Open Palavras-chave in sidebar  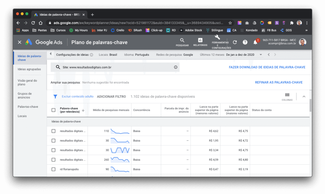(28, 107)
